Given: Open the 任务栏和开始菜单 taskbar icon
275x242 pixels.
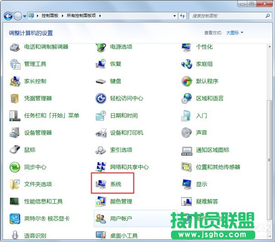Looking at the screenshot, I should (15, 115).
